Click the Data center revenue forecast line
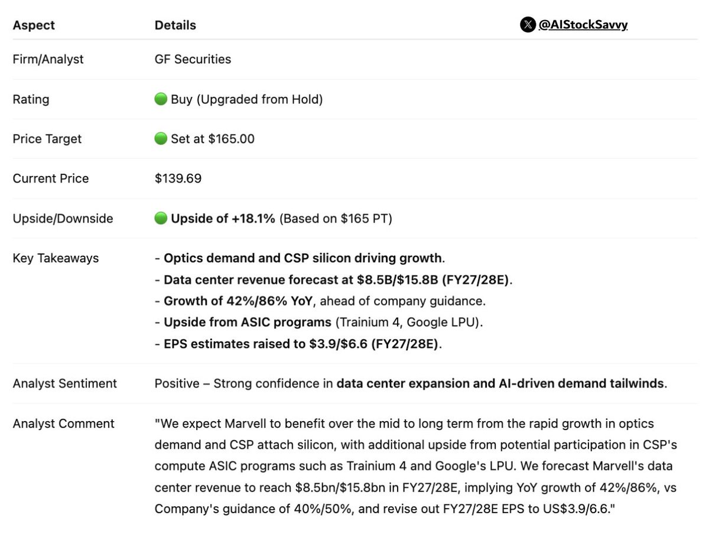709x554 pixels. [x=334, y=279]
